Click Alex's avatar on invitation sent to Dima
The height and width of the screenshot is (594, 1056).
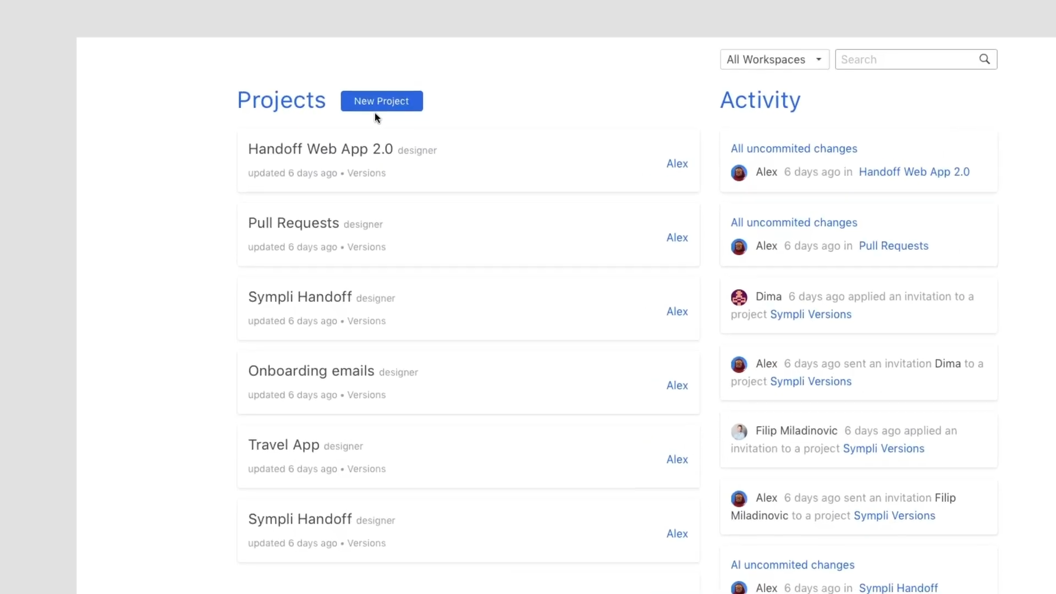739,364
